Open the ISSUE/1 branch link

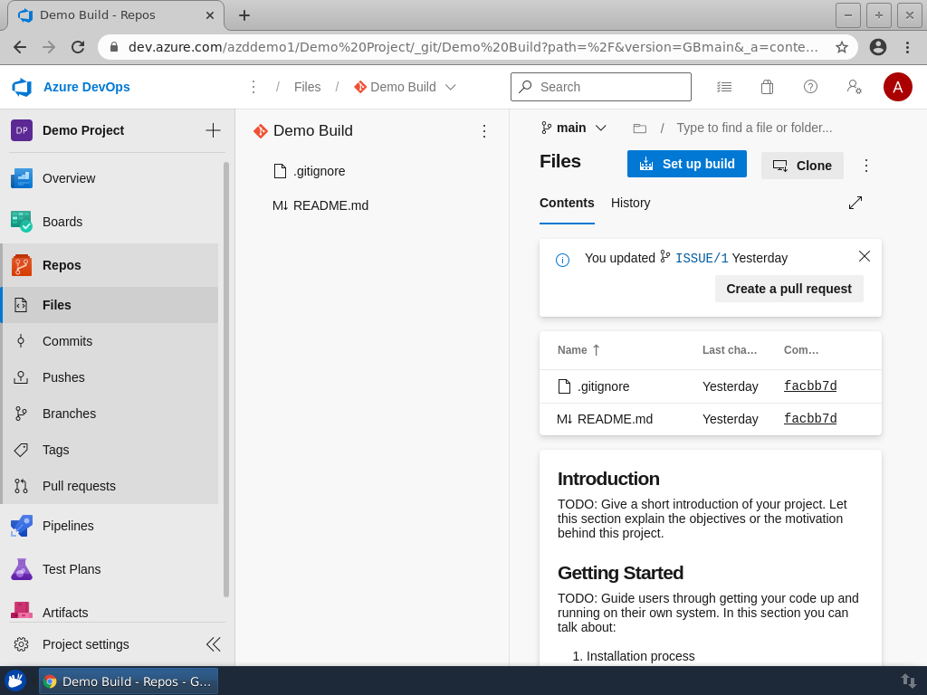coord(702,258)
